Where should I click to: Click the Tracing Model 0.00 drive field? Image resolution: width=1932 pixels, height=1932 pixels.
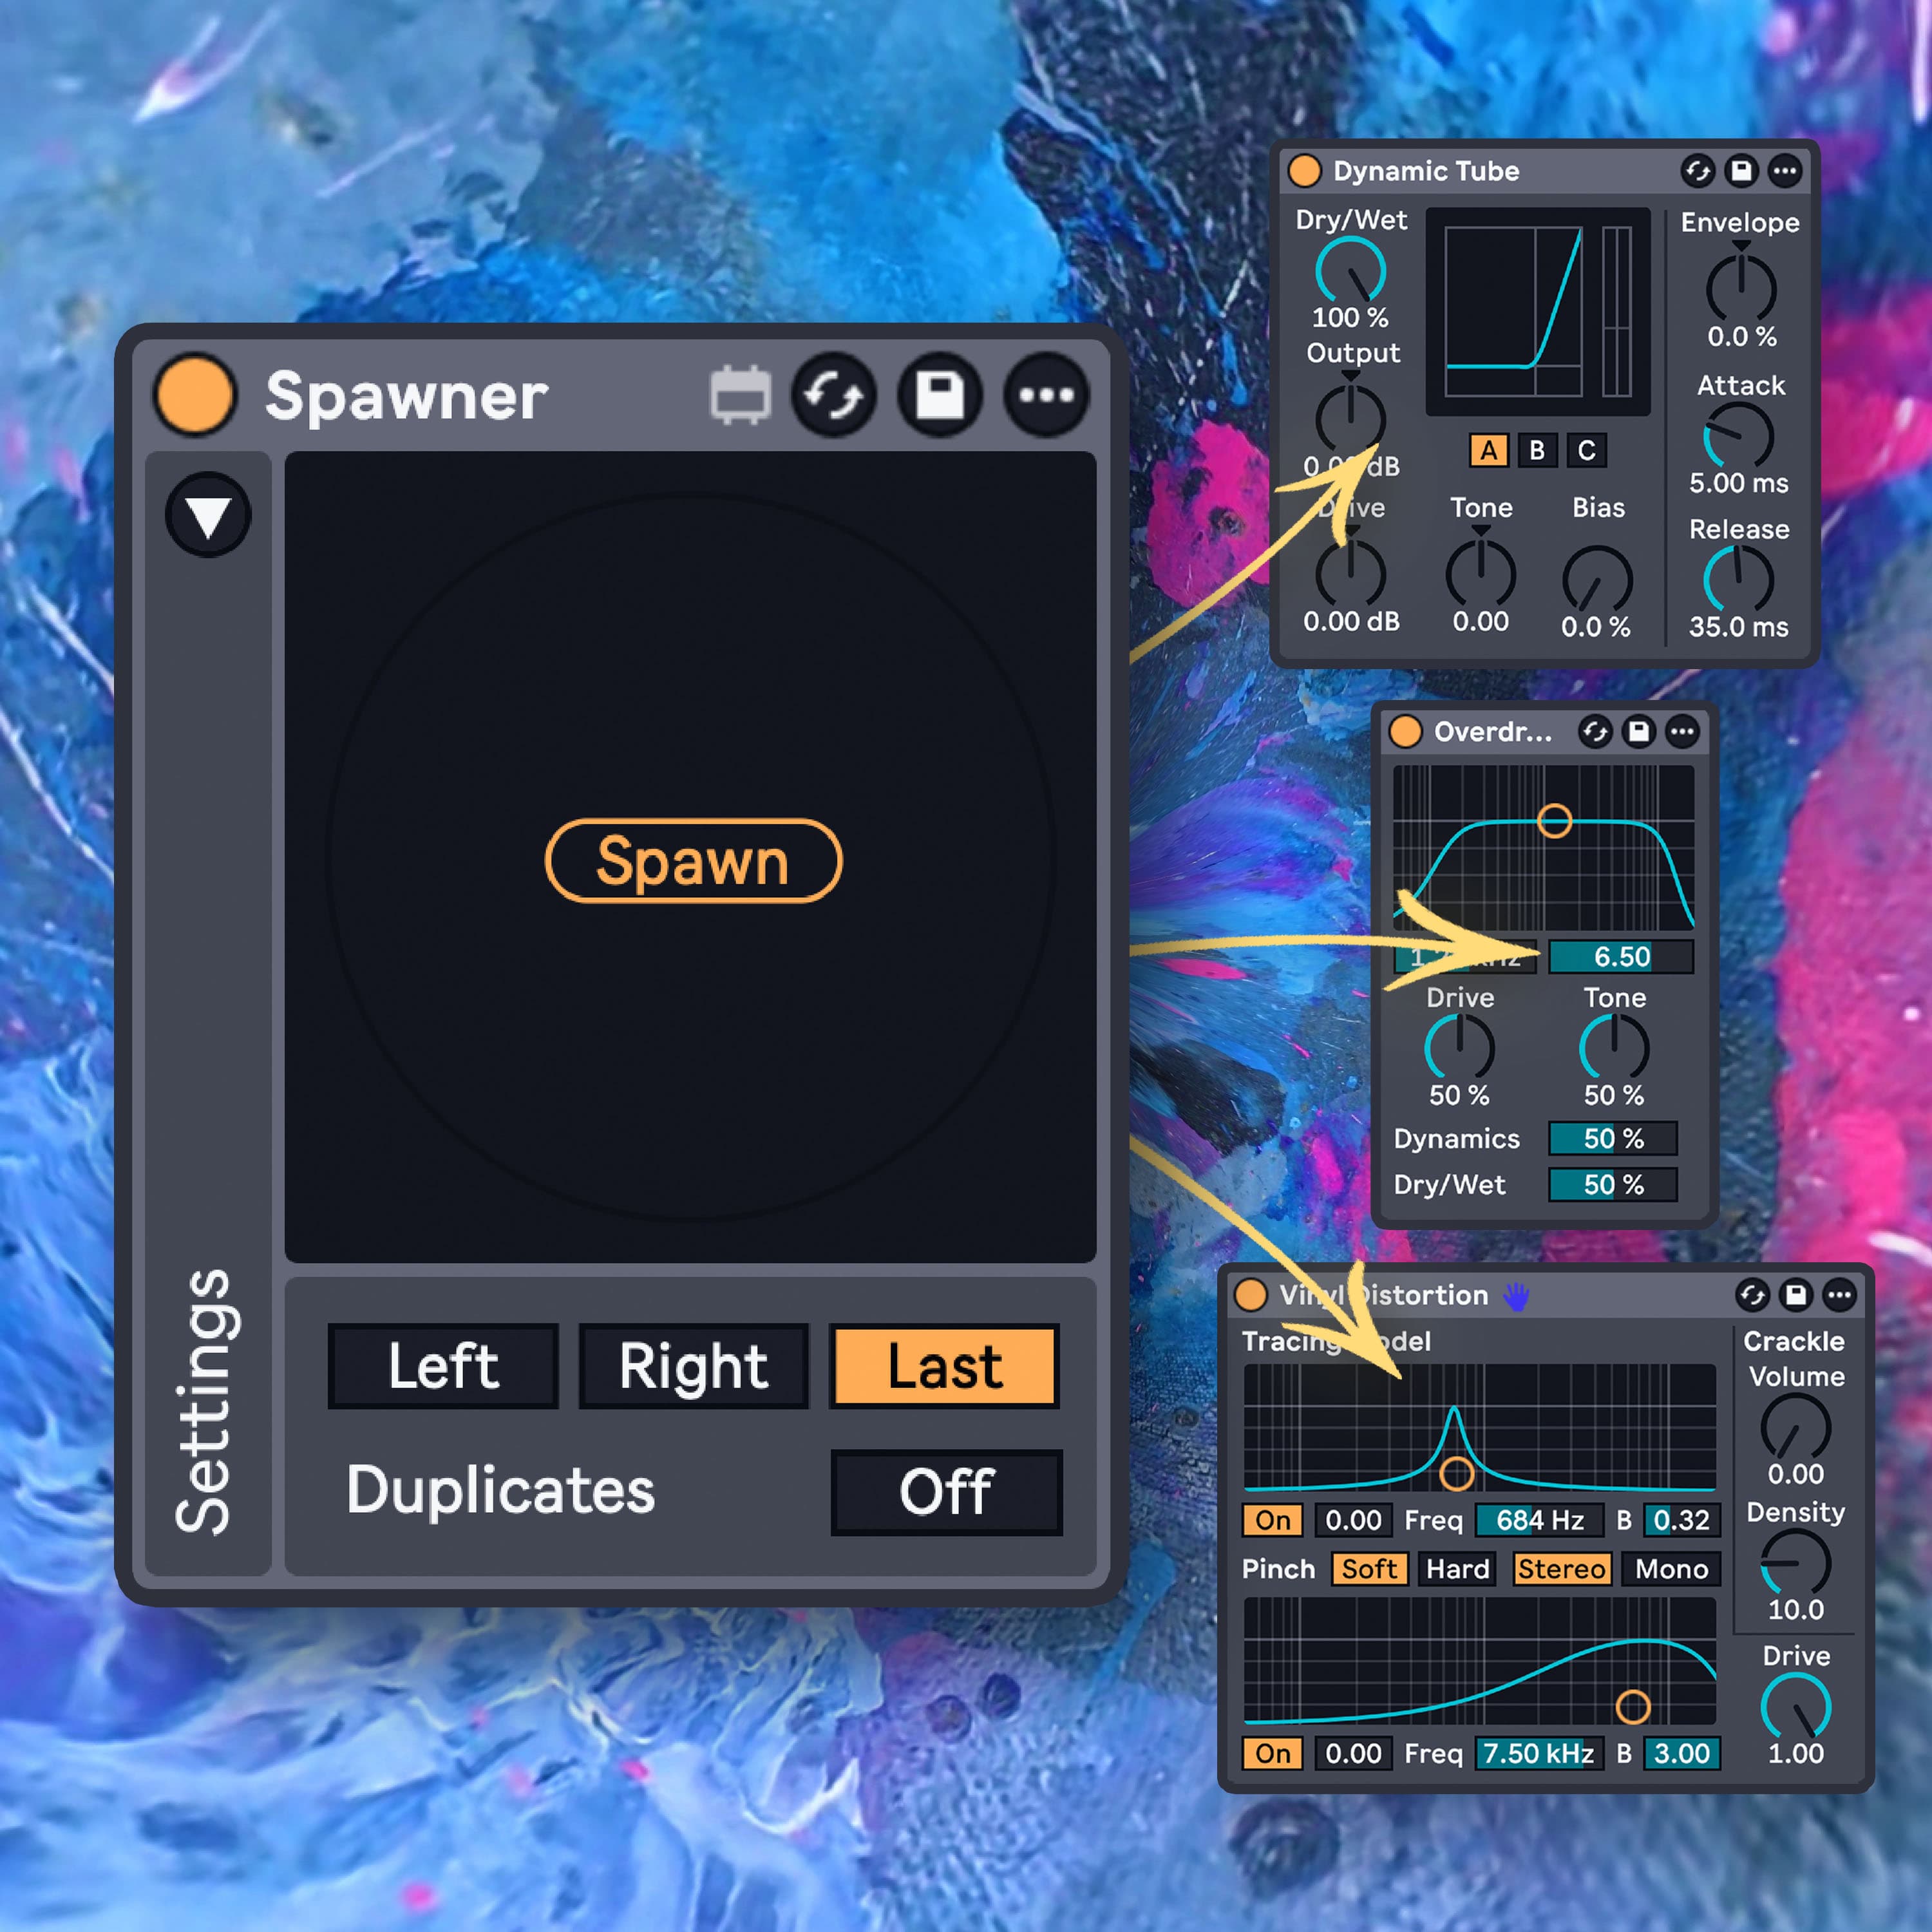tap(1353, 1521)
